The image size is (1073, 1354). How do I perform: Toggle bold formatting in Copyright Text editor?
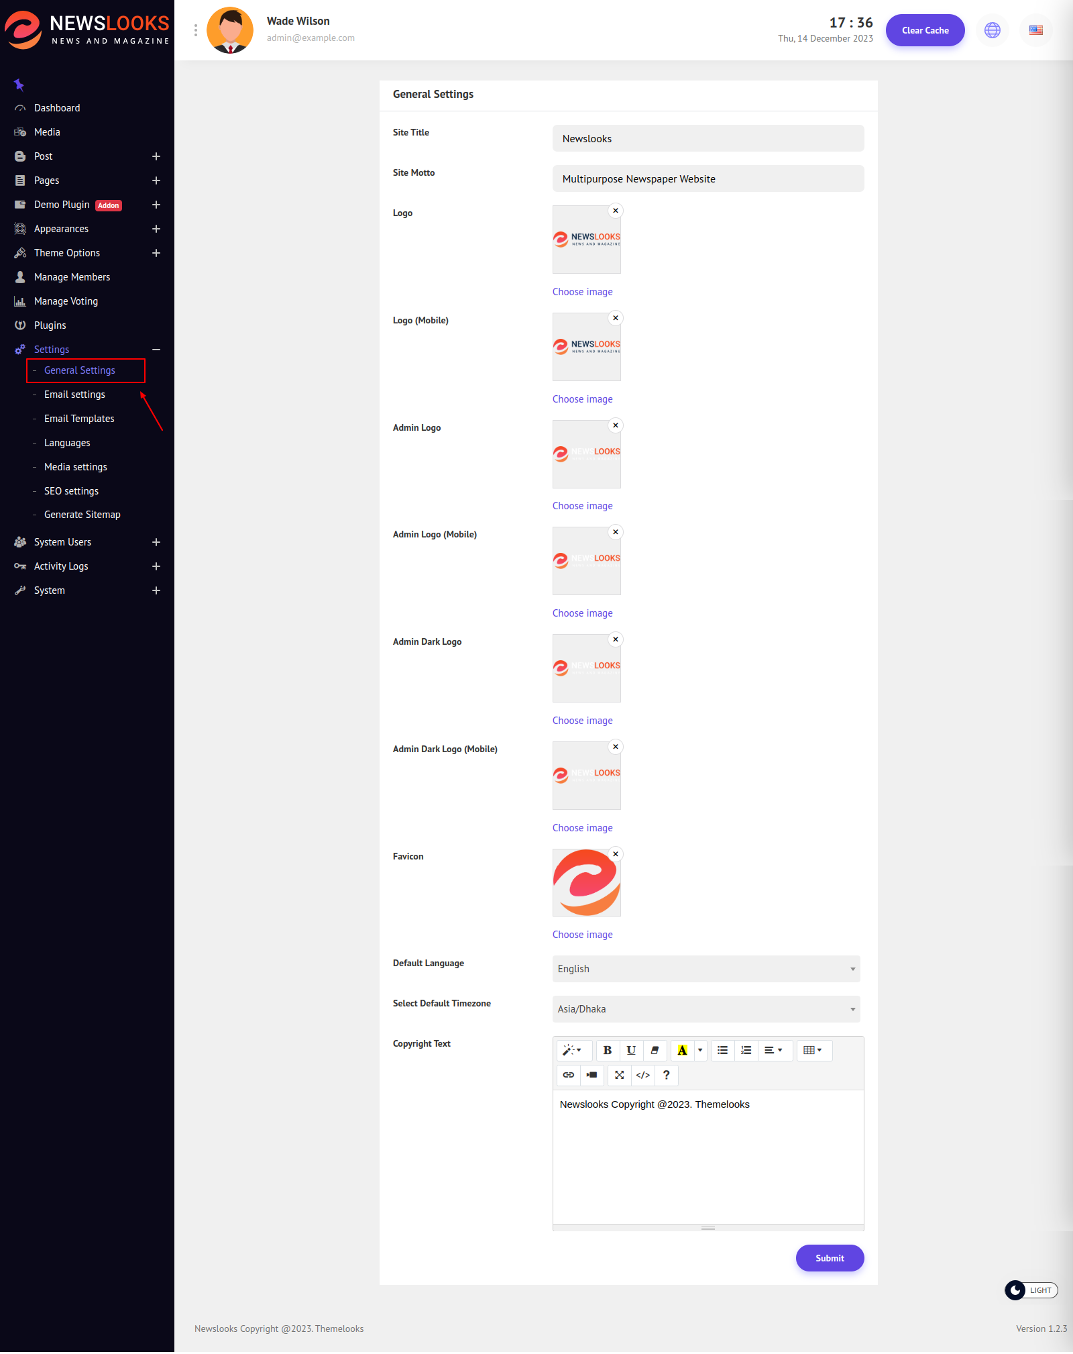click(607, 1050)
